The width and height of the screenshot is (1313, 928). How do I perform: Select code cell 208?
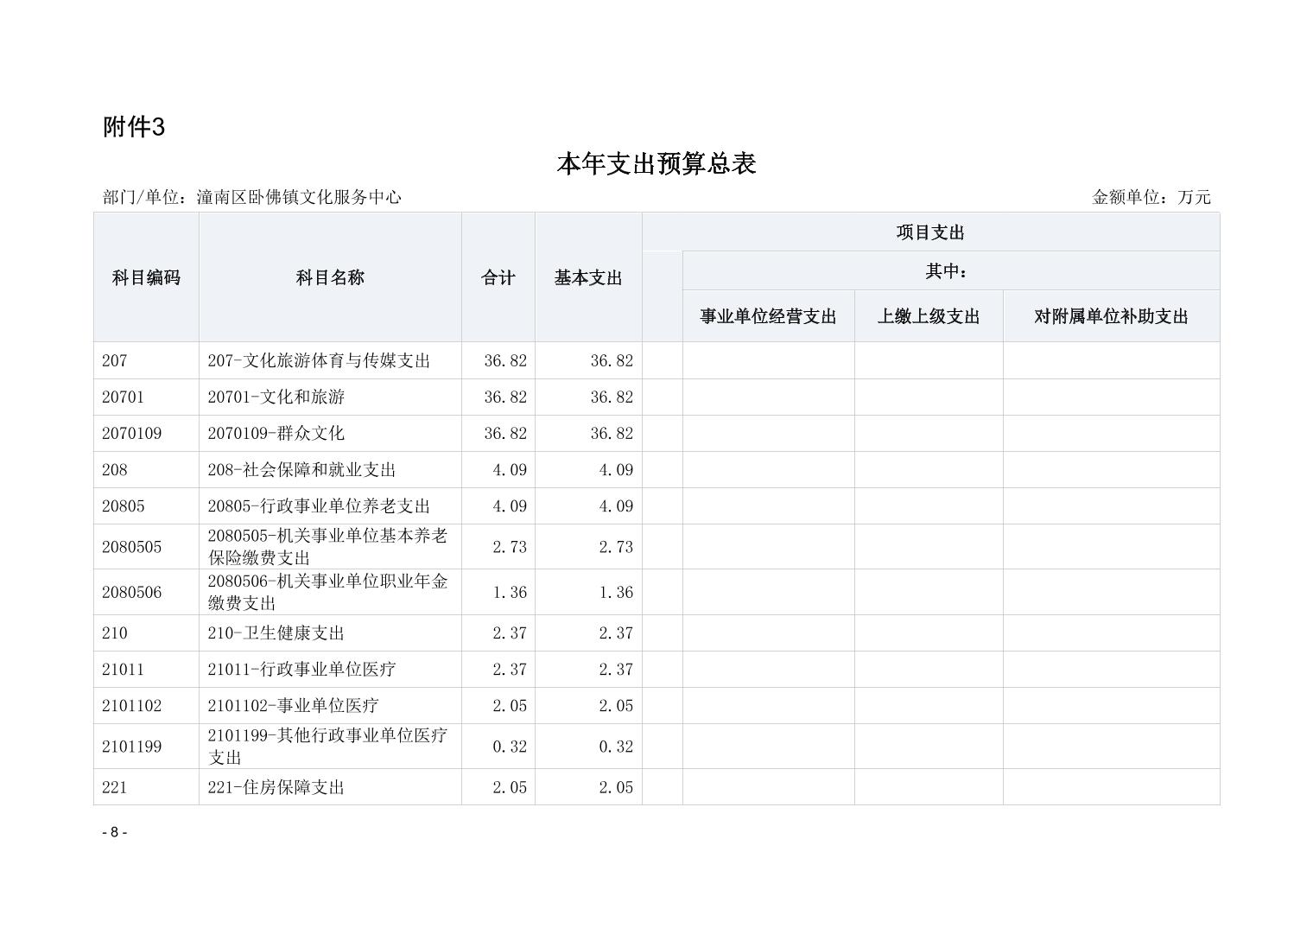(146, 469)
